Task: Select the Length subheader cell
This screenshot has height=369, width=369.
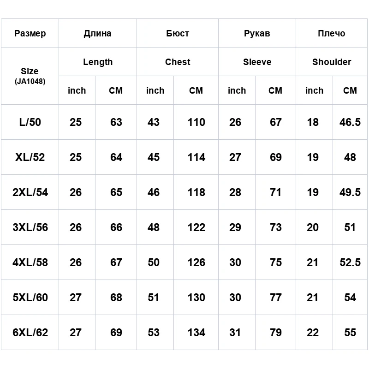Action: [x=98, y=62]
